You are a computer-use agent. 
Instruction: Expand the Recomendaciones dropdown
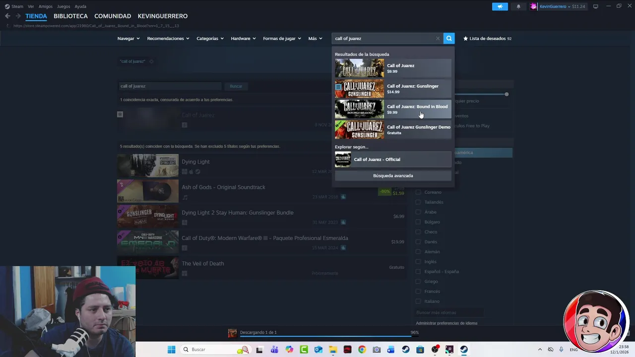[168, 38]
